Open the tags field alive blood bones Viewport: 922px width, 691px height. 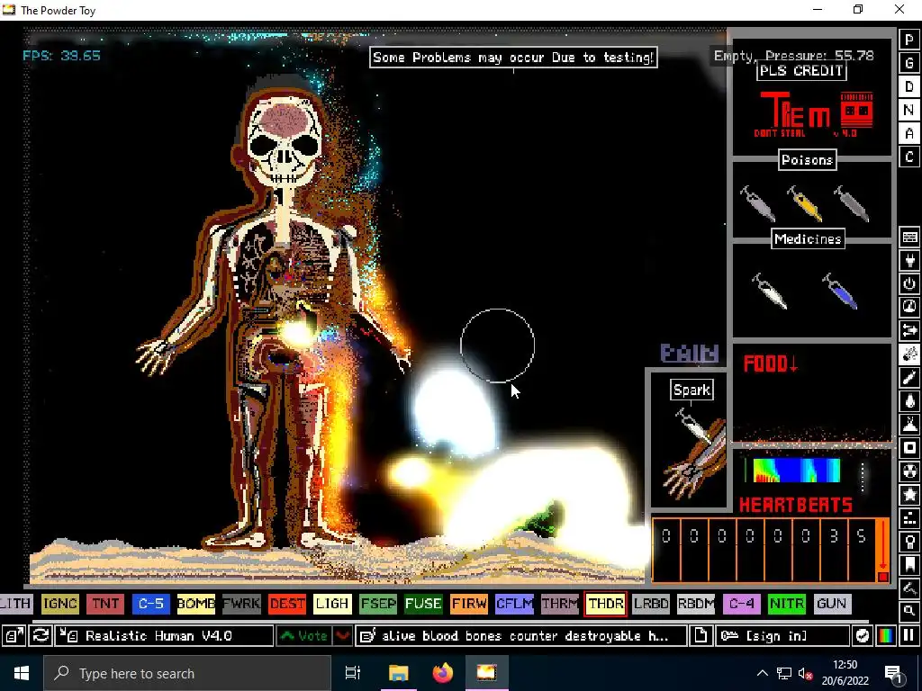tap(521, 636)
